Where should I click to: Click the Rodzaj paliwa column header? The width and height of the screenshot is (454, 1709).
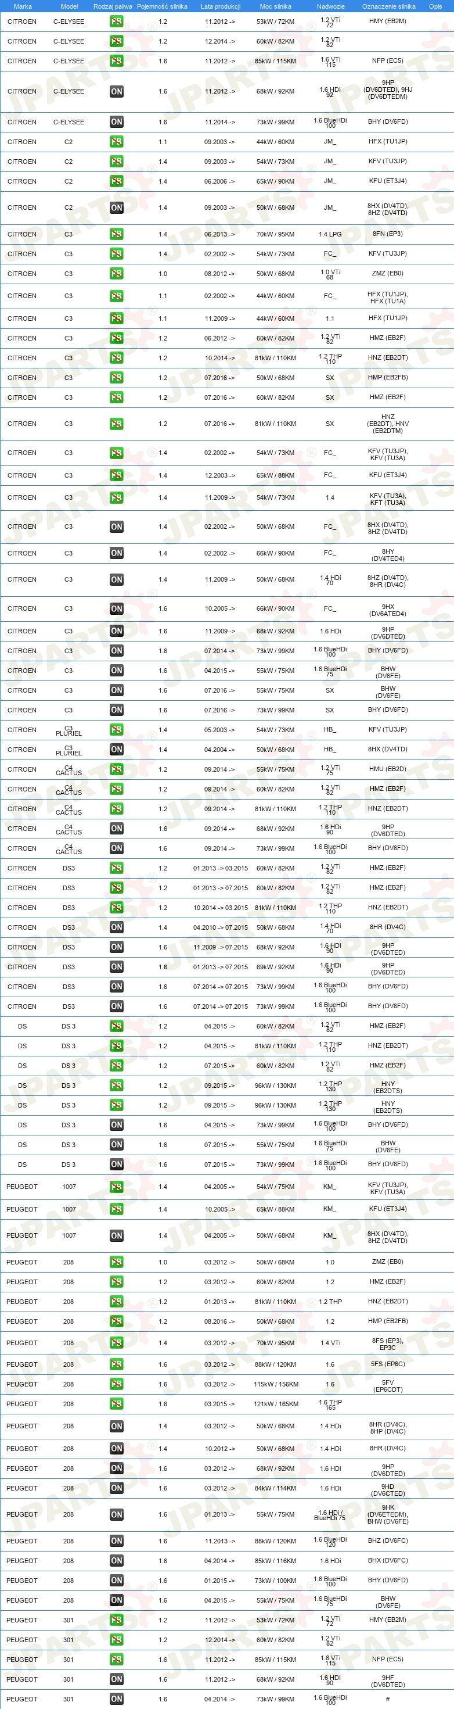(113, 6)
